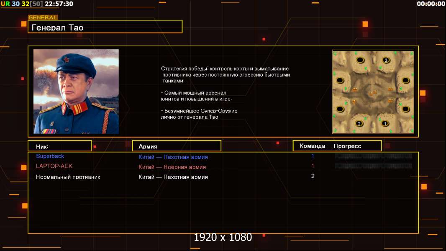Click LAPTOP-AEK's loading progress bar
The image size is (446, 251).
tap(373, 166)
